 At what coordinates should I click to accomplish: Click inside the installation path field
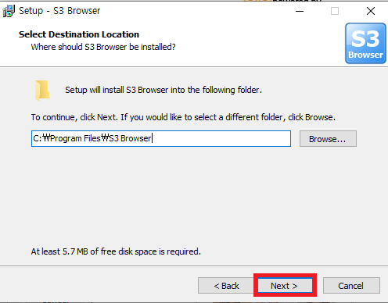click(x=161, y=138)
